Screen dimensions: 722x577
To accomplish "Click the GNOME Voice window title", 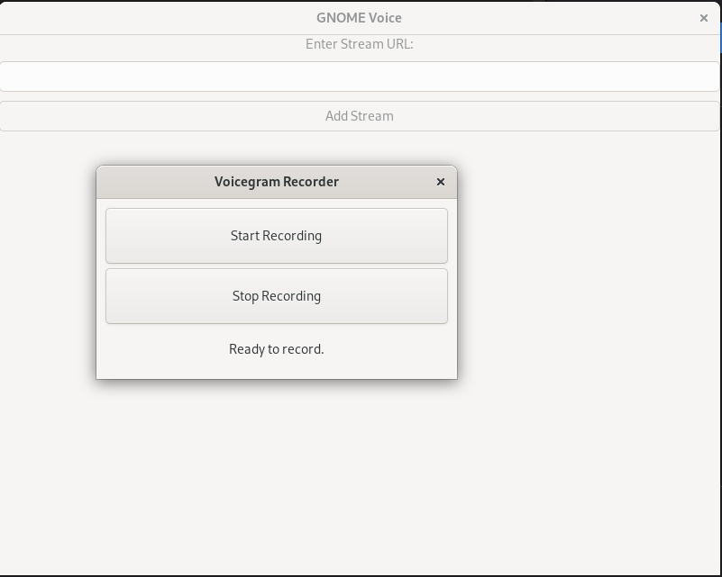I will pyautogui.click(x=359, y=18).
